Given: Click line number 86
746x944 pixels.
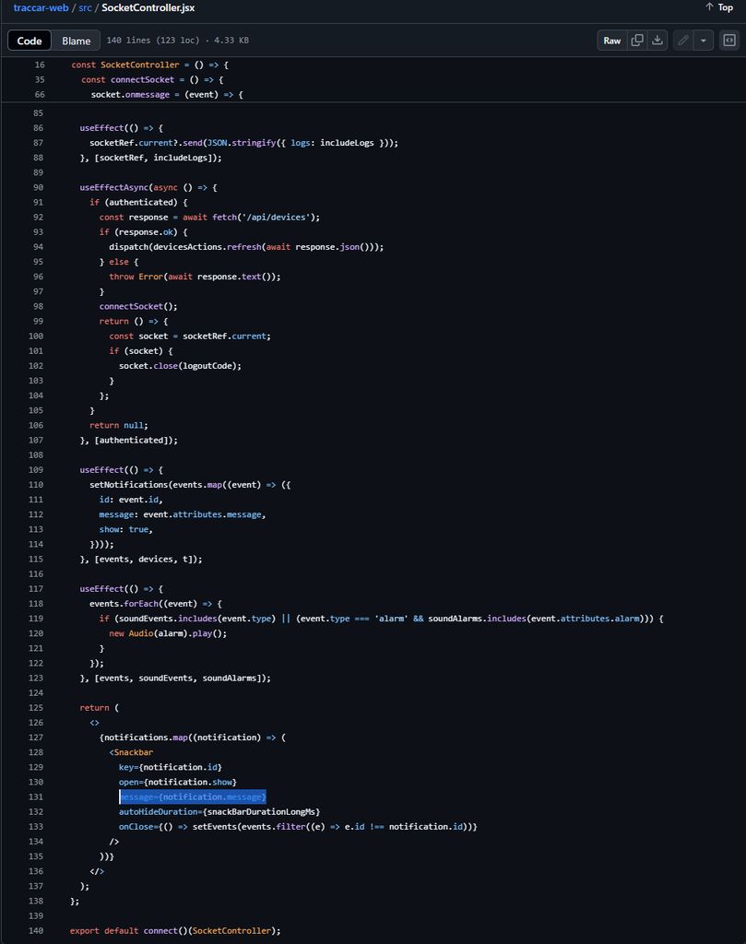Looking at the screenshot, I should [x=37, y=128].
